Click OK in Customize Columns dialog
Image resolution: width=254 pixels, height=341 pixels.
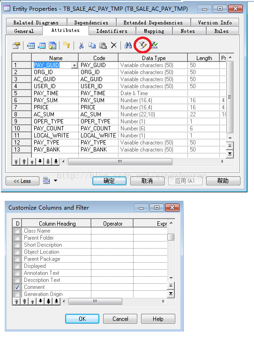click(82, 319)
